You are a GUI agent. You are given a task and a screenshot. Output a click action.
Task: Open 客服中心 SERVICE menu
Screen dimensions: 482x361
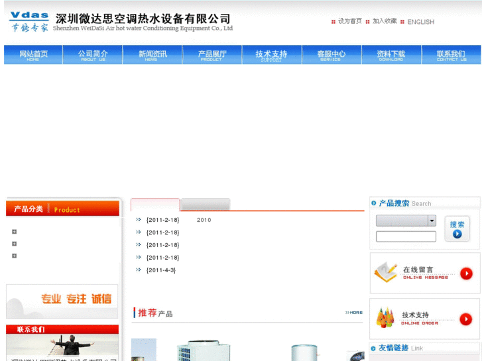coord(331,55)
